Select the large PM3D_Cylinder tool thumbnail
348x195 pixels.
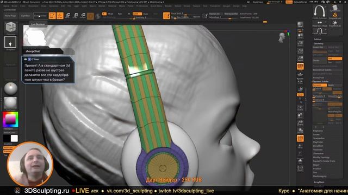point(319,12)
